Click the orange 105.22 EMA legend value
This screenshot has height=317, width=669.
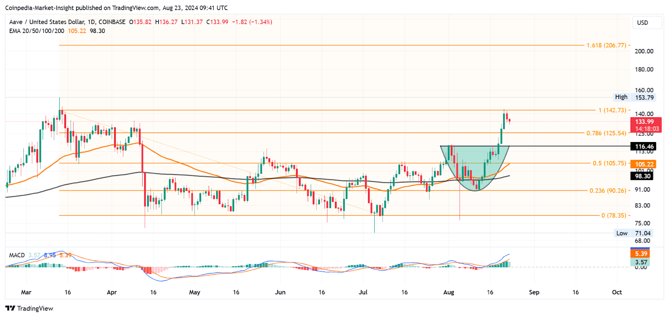(77, 31)
